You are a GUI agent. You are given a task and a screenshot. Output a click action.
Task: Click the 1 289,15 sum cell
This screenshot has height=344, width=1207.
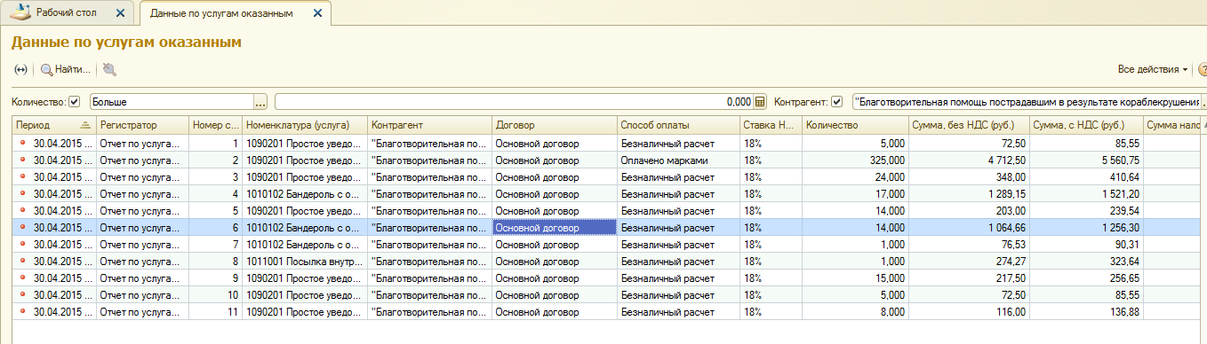pyautogui.click(x=969, y=193)
